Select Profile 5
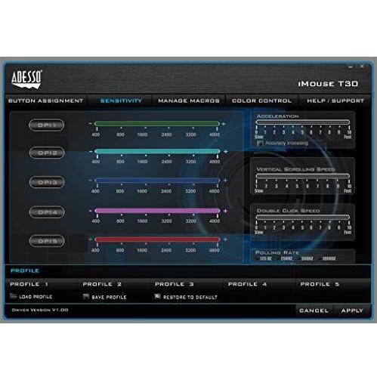 click(320, 284)
